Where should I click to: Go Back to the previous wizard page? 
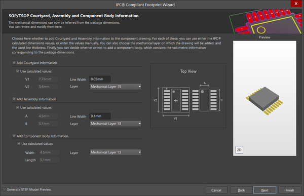click(x=241, y=190)
